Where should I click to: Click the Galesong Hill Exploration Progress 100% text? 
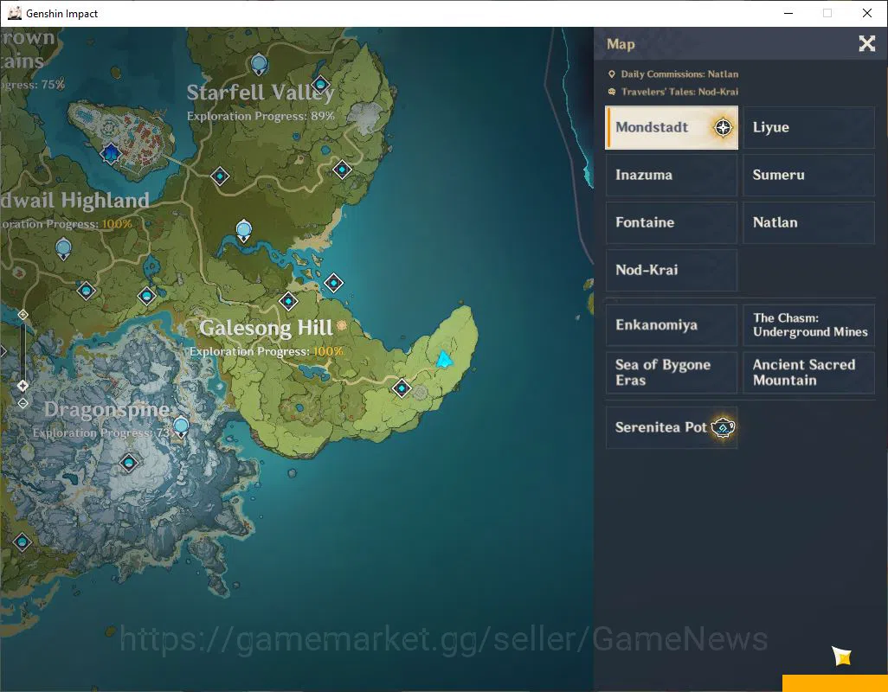pos(267,351)
